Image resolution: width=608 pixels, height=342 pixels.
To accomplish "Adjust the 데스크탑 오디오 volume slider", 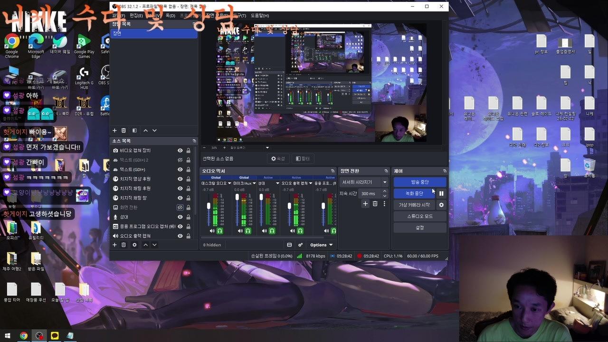I will (209, 206).
